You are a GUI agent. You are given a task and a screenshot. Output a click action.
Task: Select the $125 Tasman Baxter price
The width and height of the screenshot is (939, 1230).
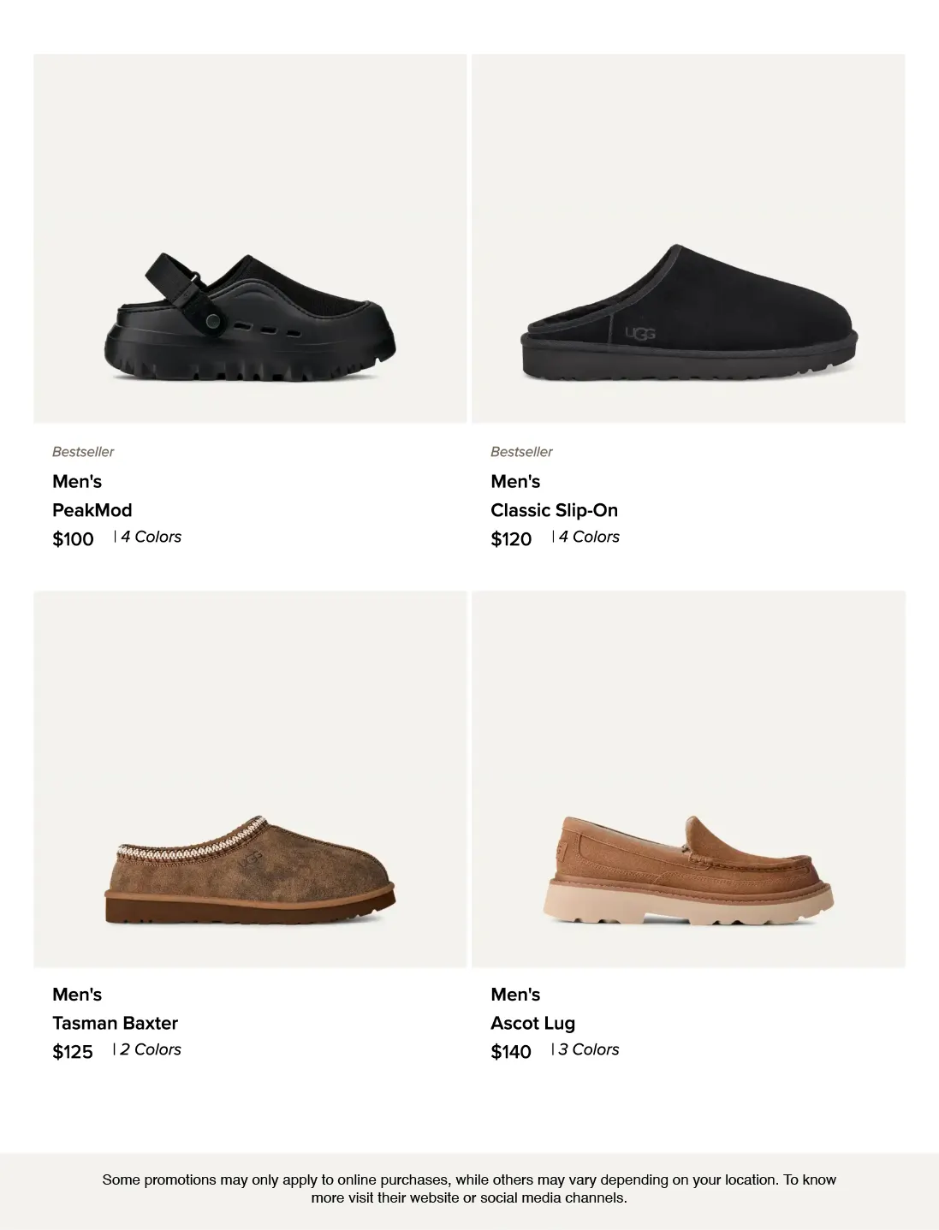tap(73, 1052)
